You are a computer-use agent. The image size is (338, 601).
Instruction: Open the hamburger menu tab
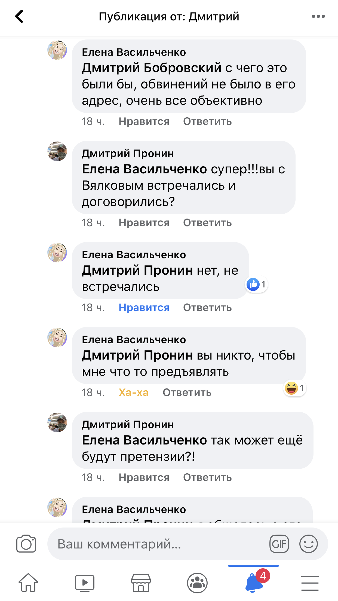(310, 583)
